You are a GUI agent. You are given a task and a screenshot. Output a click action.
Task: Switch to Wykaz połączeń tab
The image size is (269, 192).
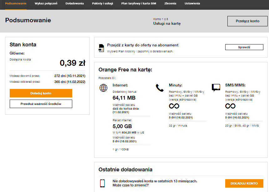(46, 3)
